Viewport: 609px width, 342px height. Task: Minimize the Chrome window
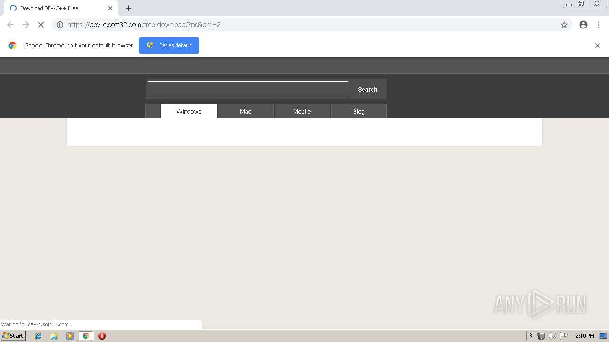coord(569,4)
